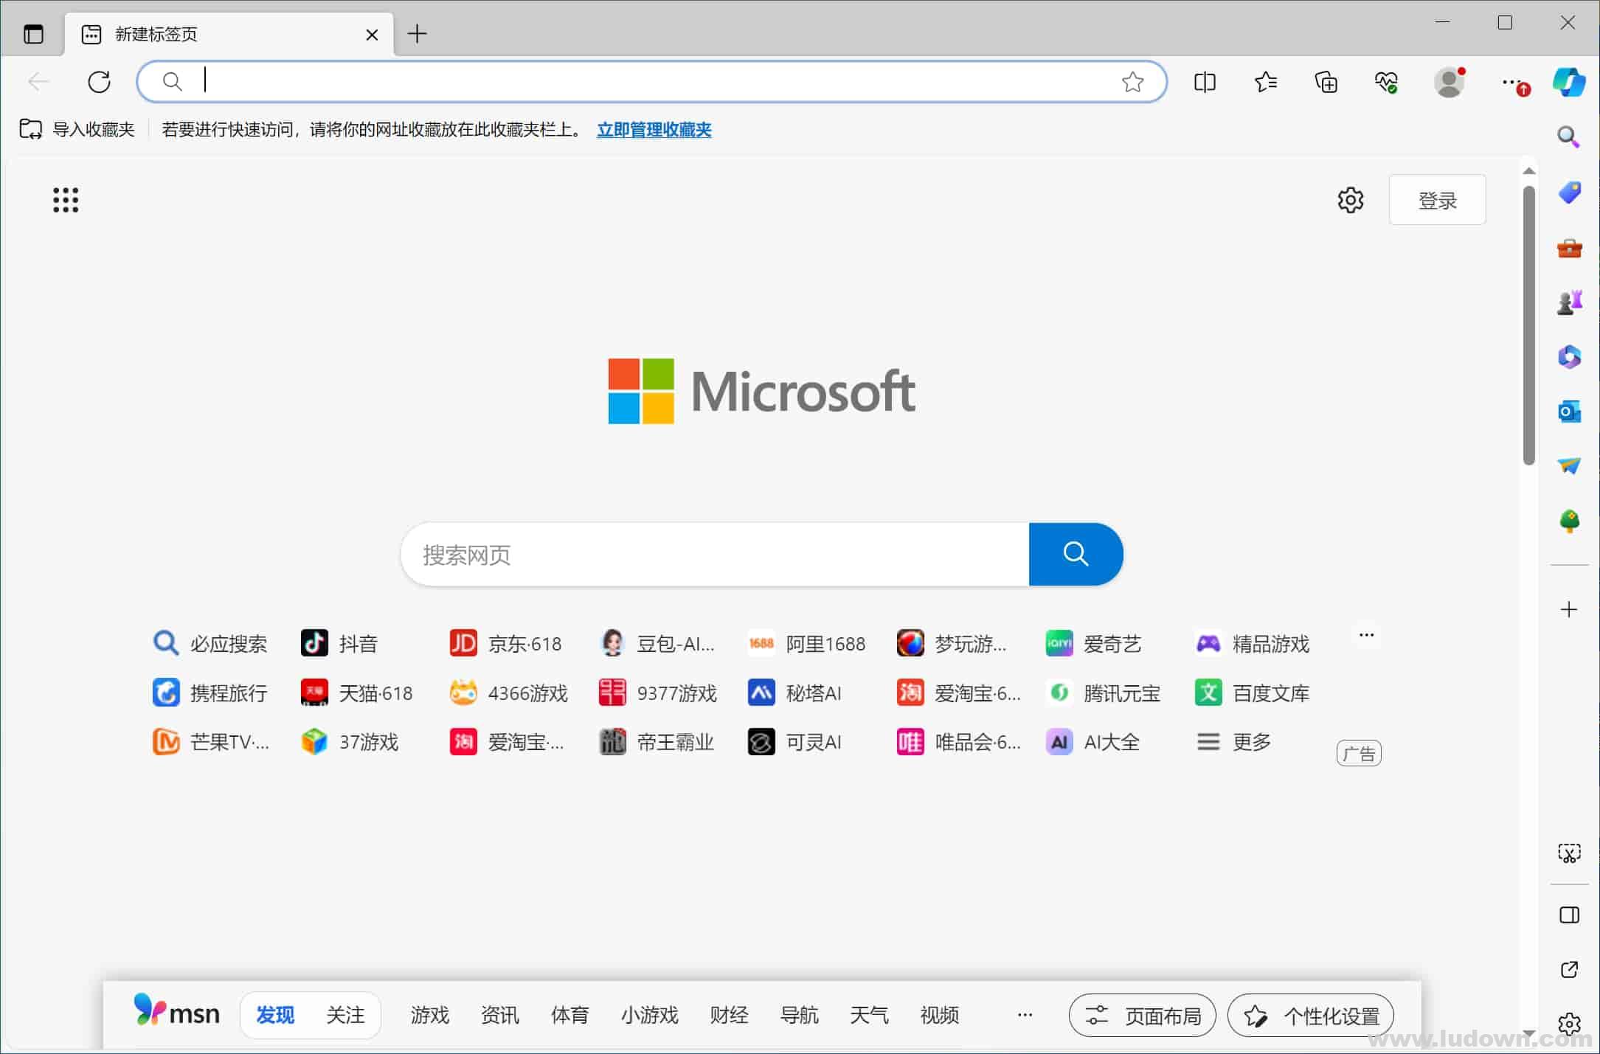Open 必应搜索 quick link
1600x1054 pixels.
[x=209, y=644]
